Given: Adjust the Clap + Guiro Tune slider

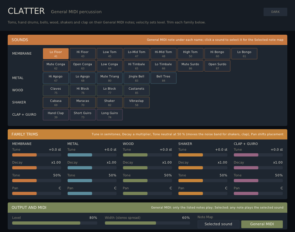Looking at the screenshot, I should coord(258,155).
